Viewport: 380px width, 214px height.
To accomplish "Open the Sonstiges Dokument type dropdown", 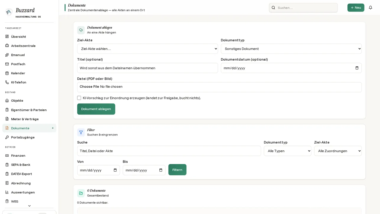I will tap(291, 49).
